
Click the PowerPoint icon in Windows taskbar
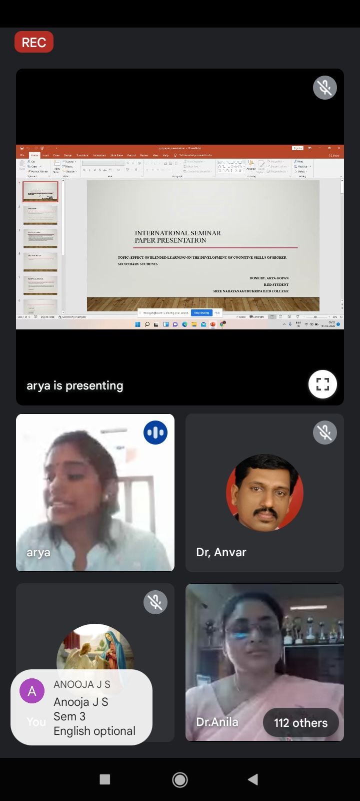pyautogui.click(x=213, y=324)
